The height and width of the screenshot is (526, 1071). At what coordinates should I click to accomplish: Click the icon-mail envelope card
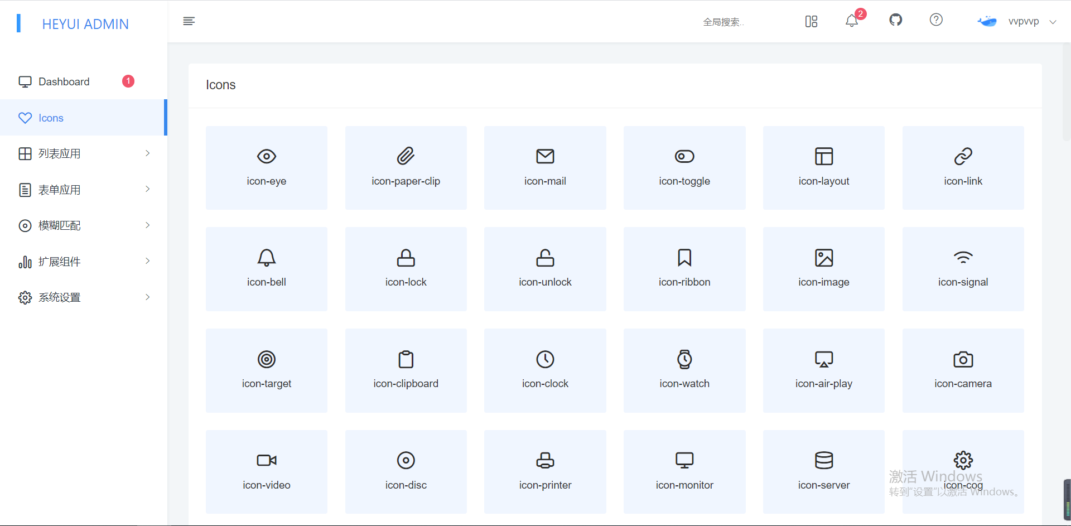pos(545,168)
